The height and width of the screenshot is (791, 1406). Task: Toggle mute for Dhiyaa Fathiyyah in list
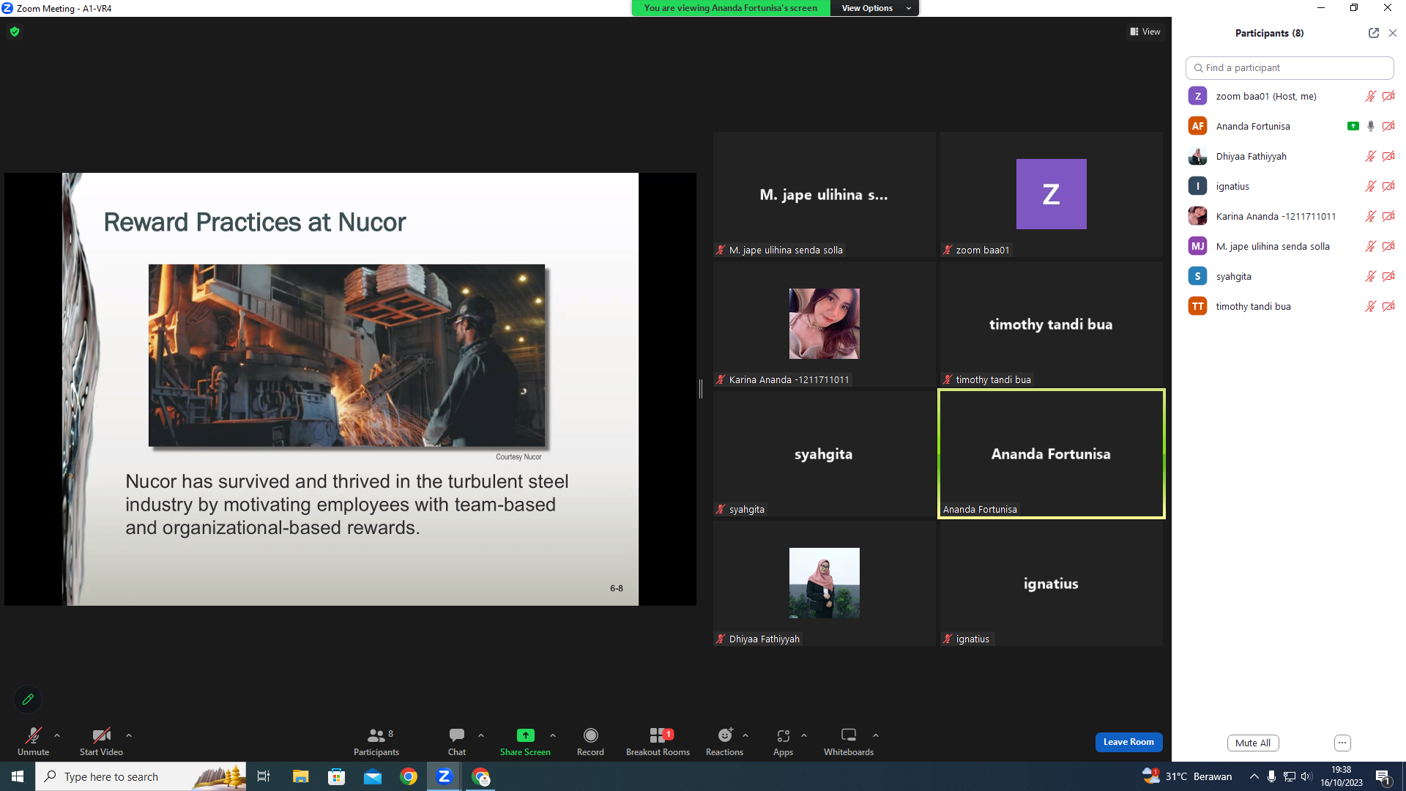(x=1370, y=156)
